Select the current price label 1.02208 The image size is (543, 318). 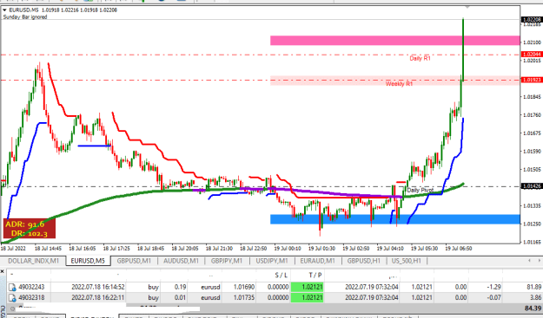[532, 20]
